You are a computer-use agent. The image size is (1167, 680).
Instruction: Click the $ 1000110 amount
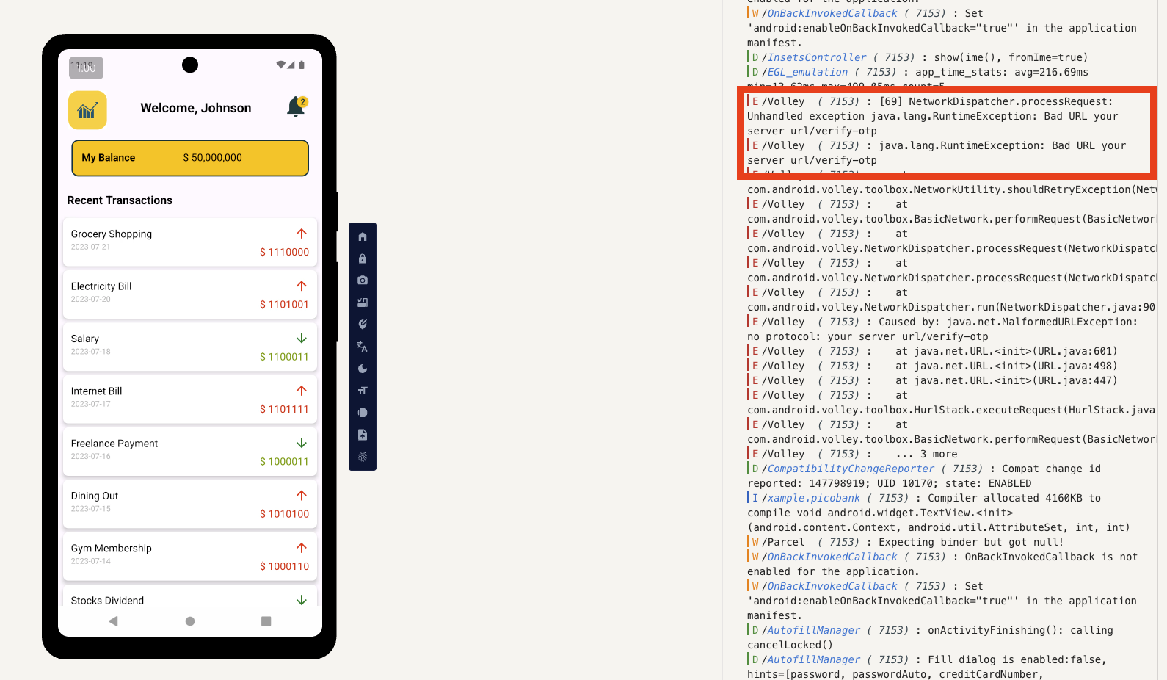pos(284,566)
